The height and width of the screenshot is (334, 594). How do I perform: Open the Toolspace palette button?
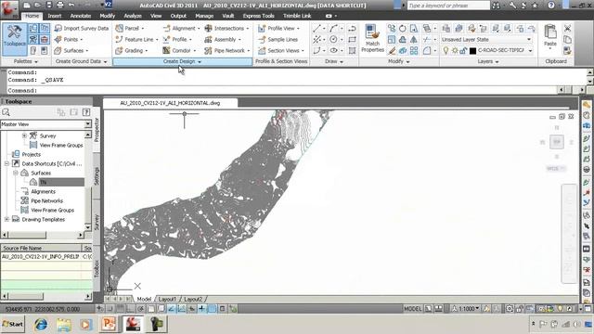point(15,39)
